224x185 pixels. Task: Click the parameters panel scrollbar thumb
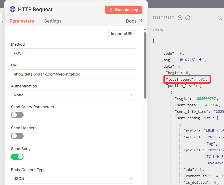145,65
